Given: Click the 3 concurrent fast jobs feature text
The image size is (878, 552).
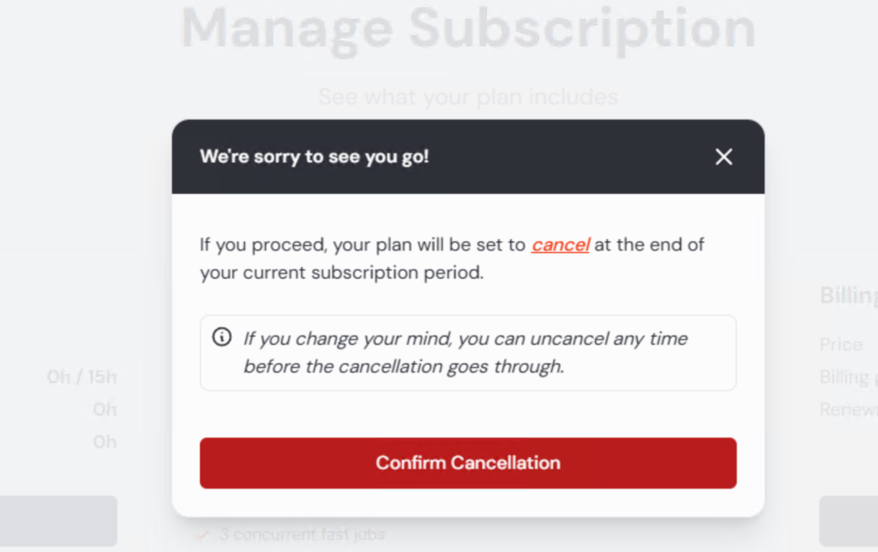Looking at the screenshot, I should point(303,535).
